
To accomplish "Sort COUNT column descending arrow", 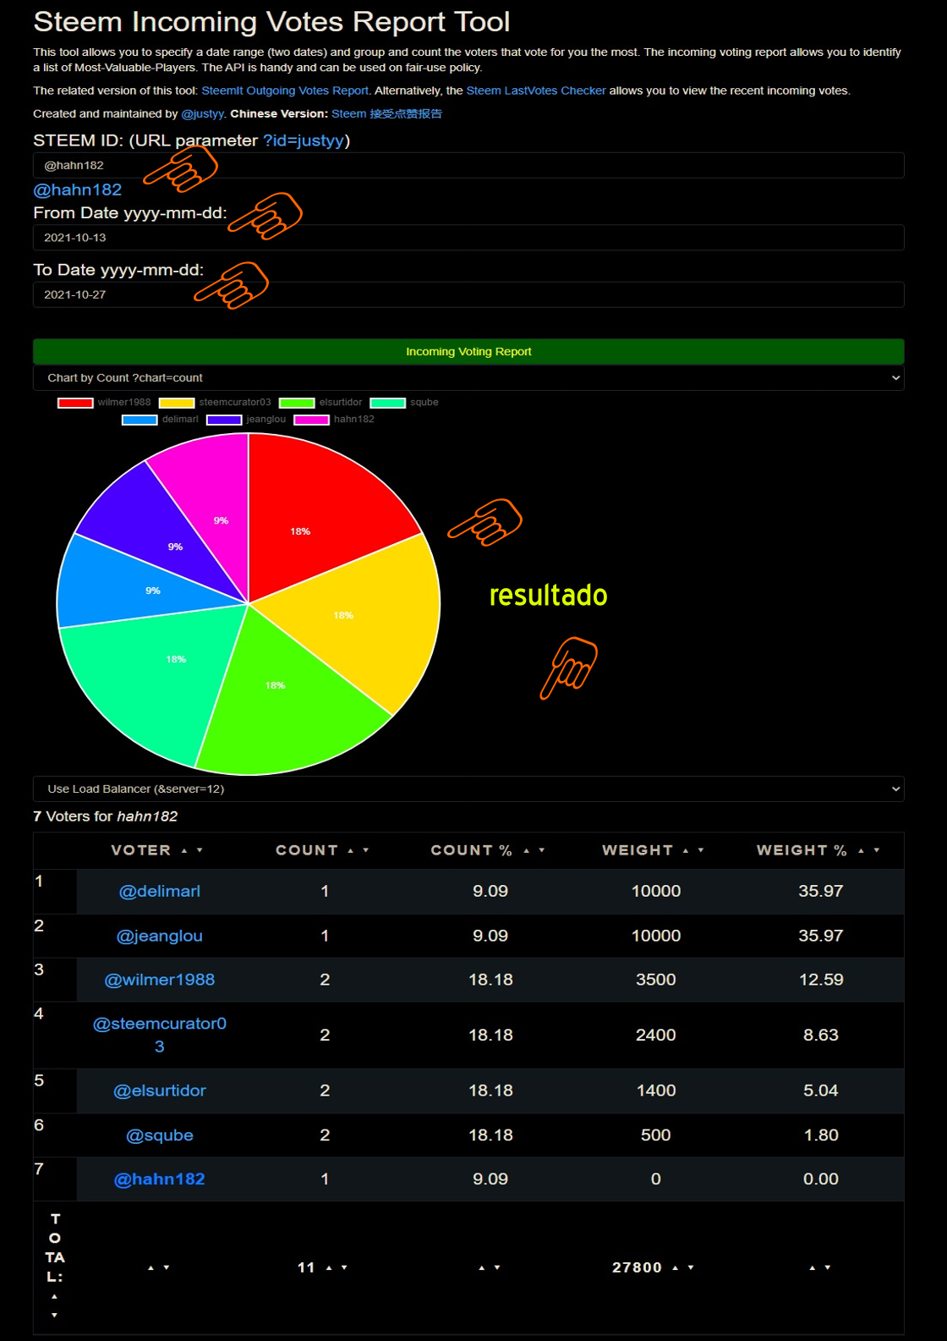I will point(365,850).
